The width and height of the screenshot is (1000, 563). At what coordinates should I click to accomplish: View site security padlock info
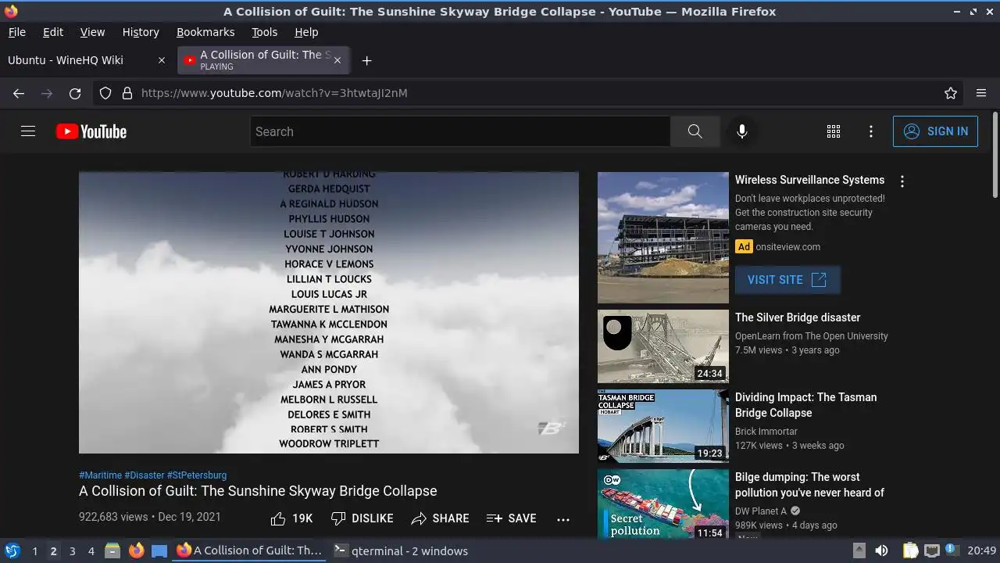tap(127, 93)
